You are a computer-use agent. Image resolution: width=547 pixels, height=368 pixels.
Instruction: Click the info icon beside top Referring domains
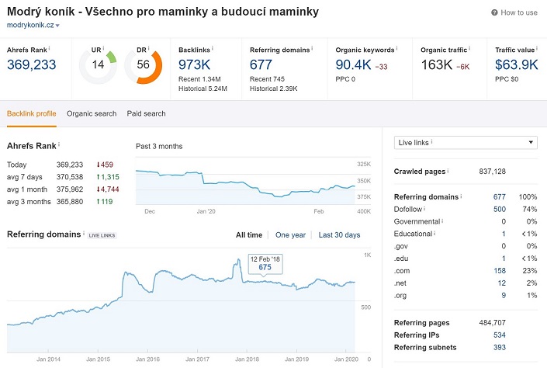tap(312, 48)
